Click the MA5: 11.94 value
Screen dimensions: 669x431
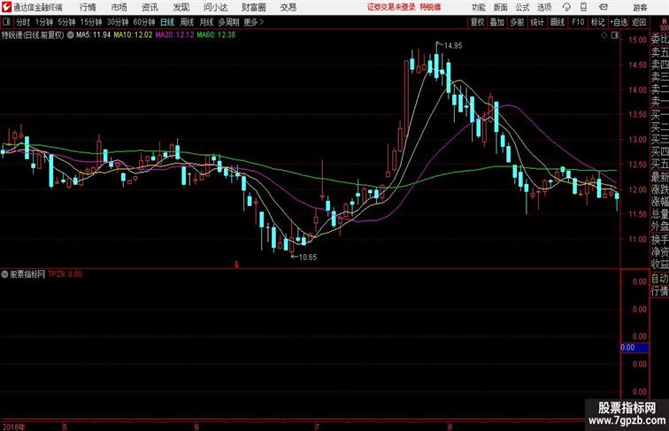94,35
